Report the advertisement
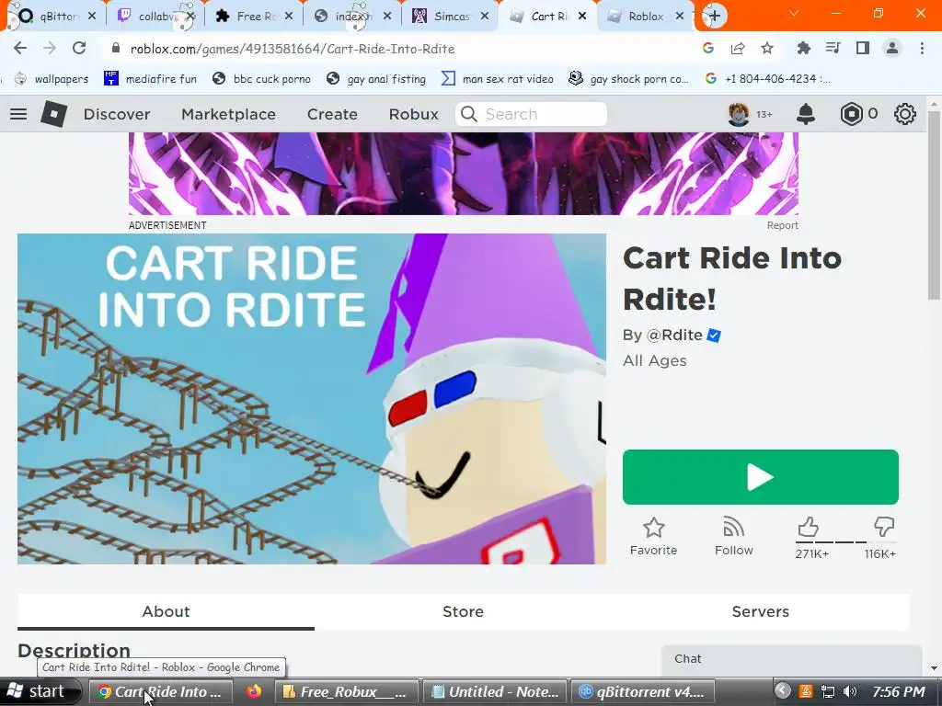This screenshot has width=942, height=706. coord(782,226)
